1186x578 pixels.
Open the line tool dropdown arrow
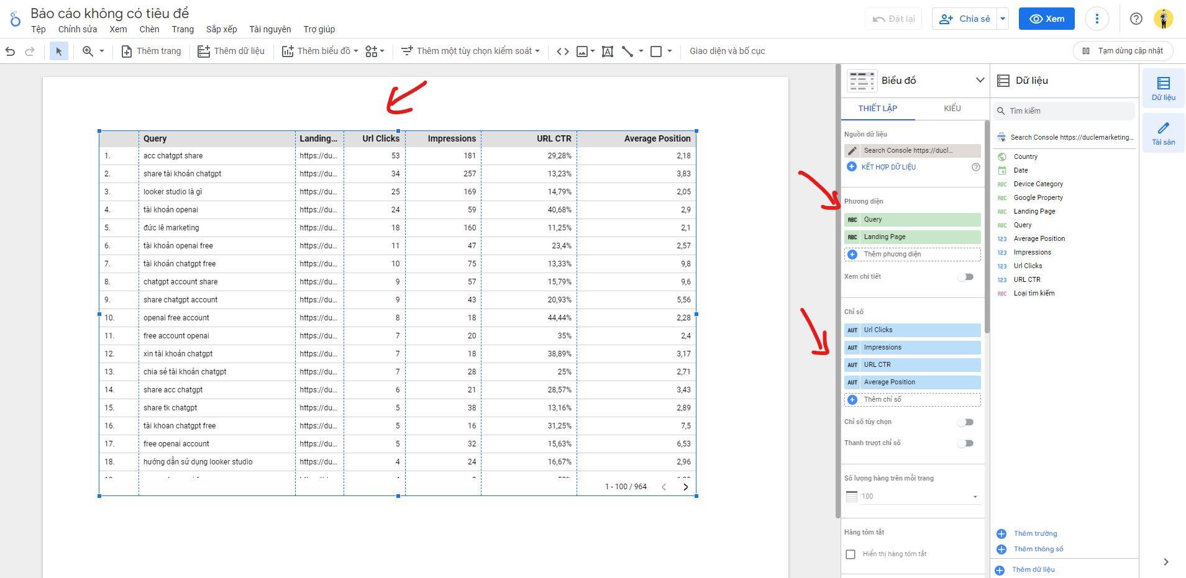pos(641,52)
